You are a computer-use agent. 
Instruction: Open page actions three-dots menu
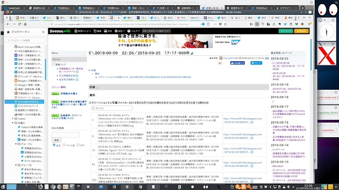(215, 24)
